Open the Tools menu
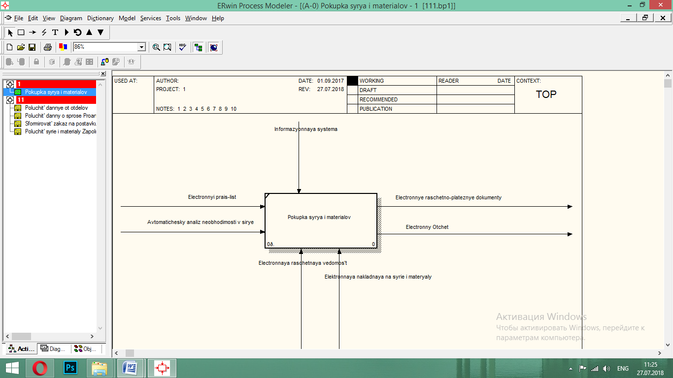Viewport: 673px width, 378px height. 173,18
